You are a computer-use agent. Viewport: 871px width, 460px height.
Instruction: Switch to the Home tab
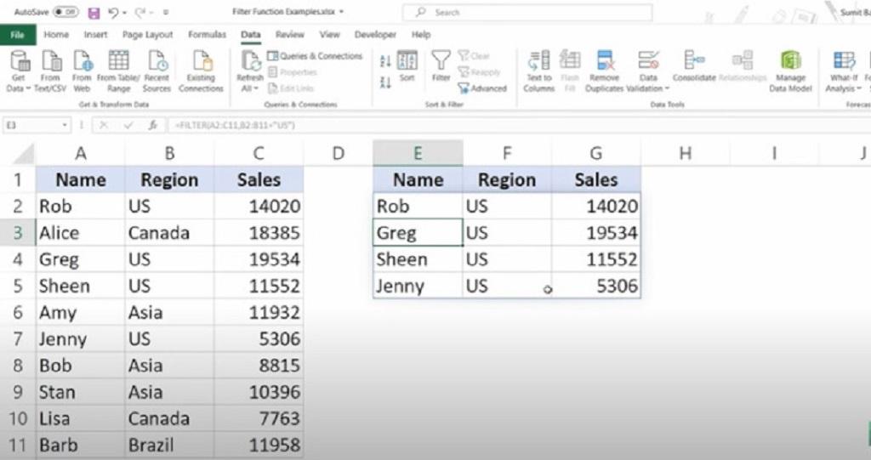56,35
